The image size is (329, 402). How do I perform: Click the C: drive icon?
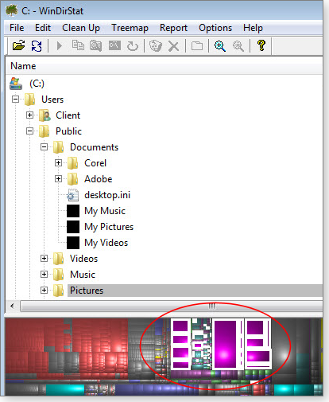pos(16,84)
